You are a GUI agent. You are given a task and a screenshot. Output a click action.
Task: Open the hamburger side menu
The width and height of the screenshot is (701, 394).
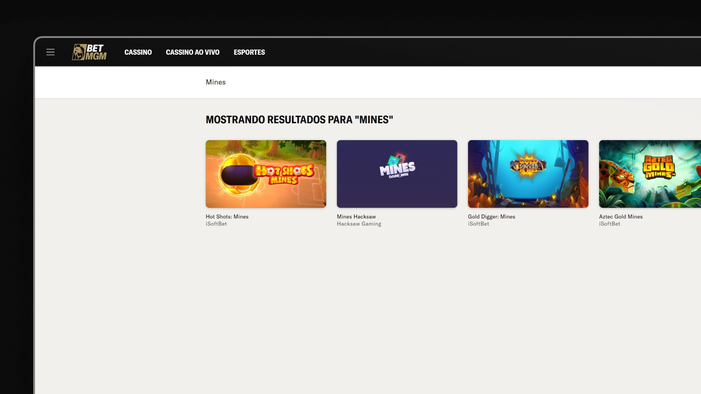tap(50, 52)
